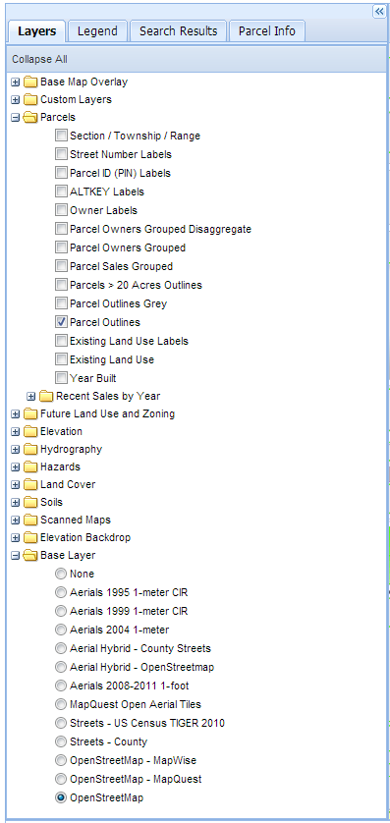Click the Hazards folder icon

(x=31, y=467)
